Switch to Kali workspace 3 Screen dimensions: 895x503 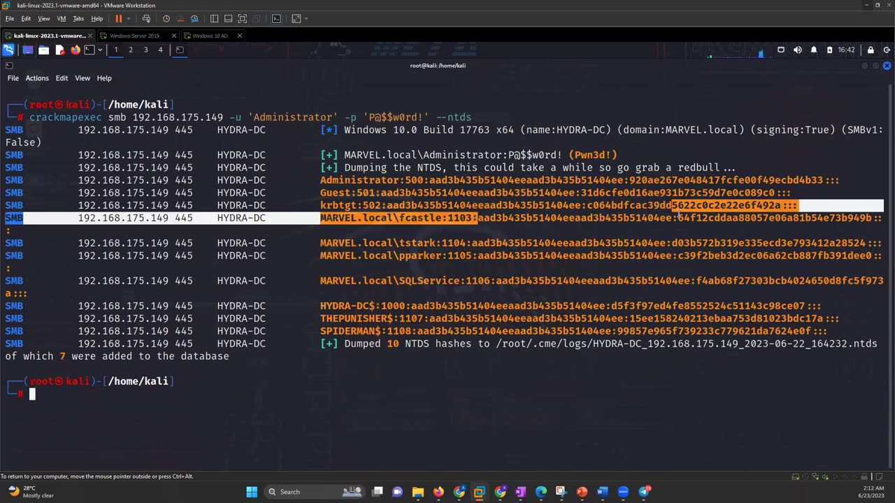click(x=145, y=50)
